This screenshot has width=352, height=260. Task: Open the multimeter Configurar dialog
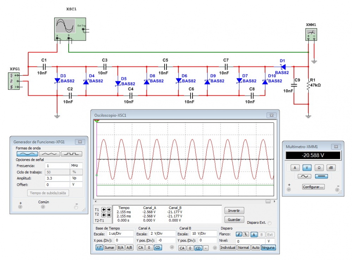click(x=313, y=187)
